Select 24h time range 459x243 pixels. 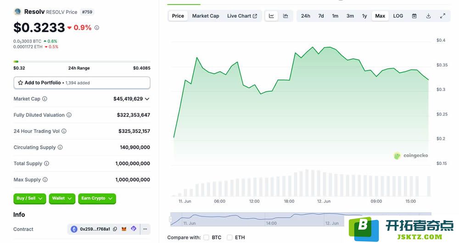pyautogui.click(x=305, y=16)
